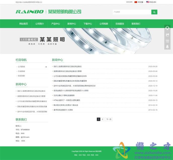The height and width of the screenshot is (160, 173).
Task: Open the customer service headset icon
Action: [167, 28]
